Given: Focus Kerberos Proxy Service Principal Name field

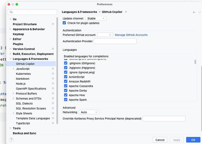Looking at the screenshot, I should click(164, 118).
